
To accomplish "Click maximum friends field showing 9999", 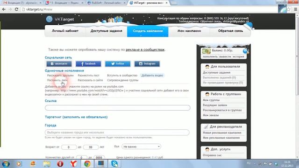I will click(99, 158).
